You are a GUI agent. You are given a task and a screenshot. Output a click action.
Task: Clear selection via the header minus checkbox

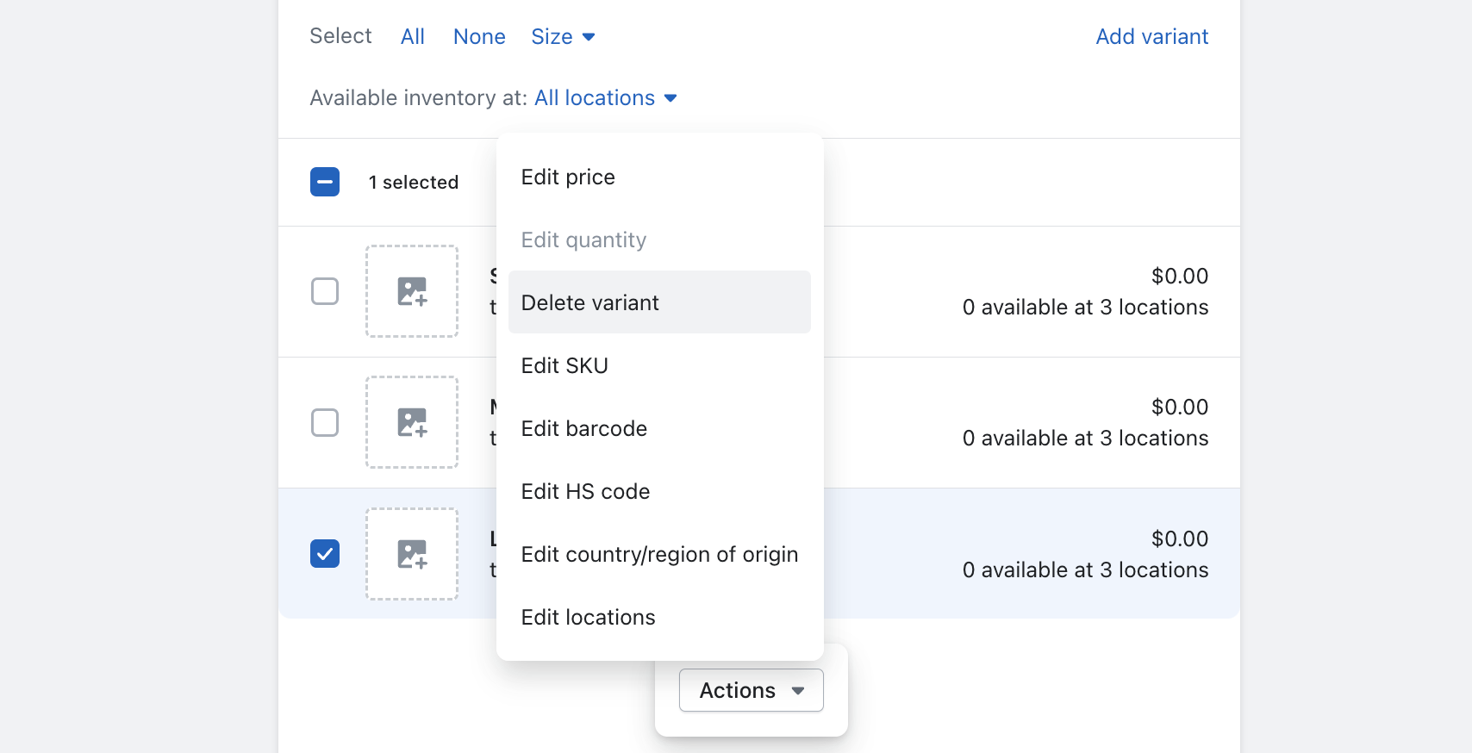pos(325,182)
